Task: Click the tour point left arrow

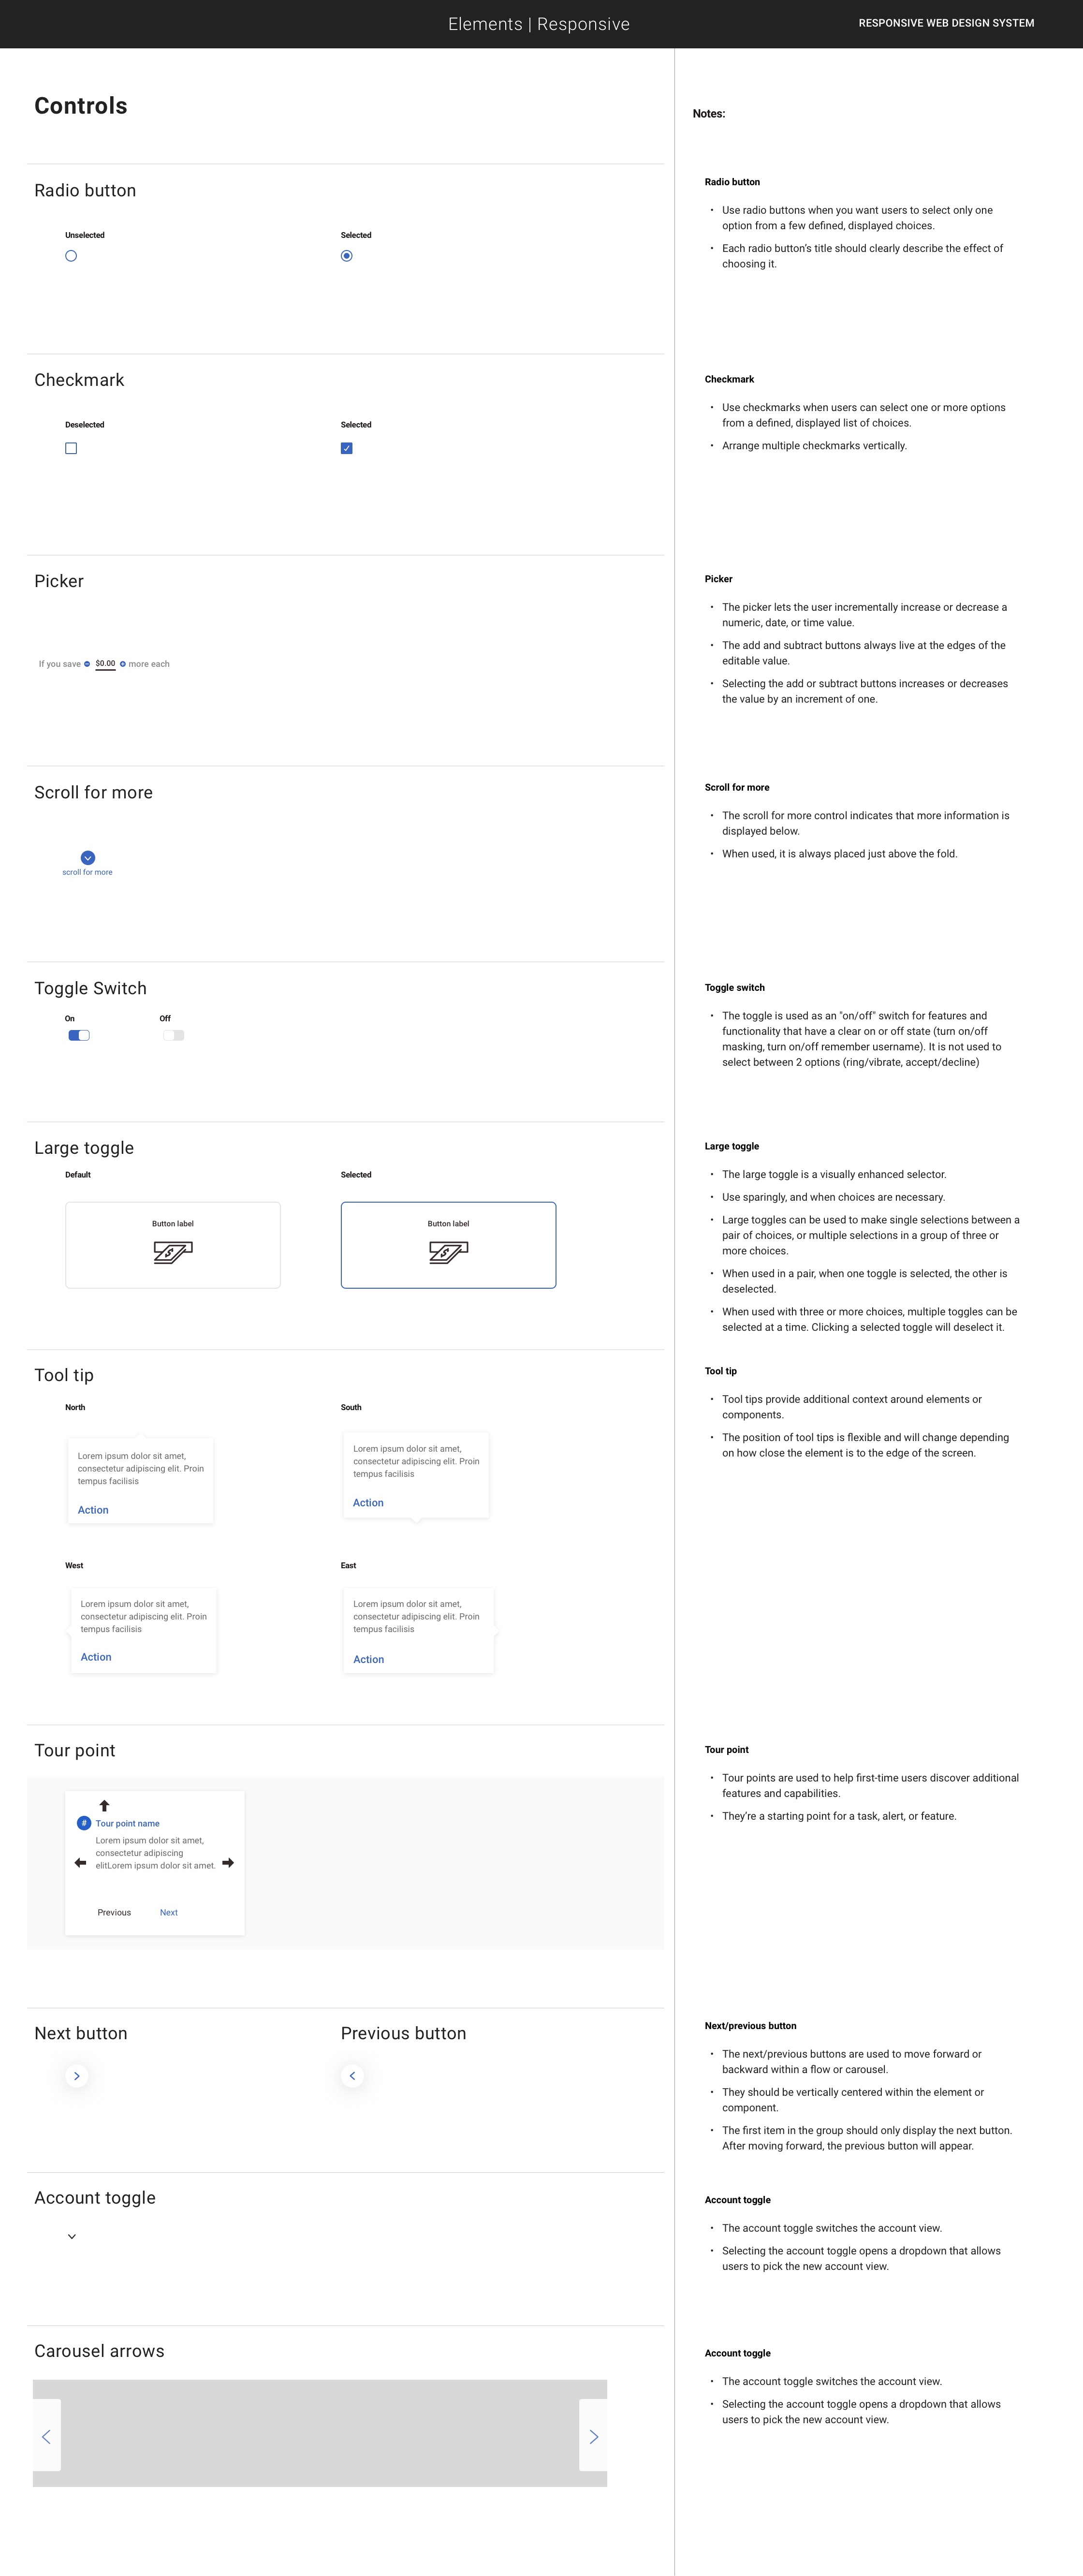Action: [x=80, y=1863]
